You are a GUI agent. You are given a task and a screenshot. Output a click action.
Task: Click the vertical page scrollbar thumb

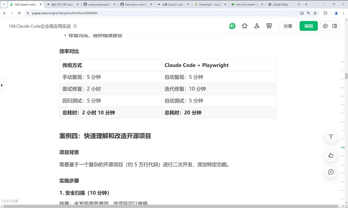[x=346, y=76]
